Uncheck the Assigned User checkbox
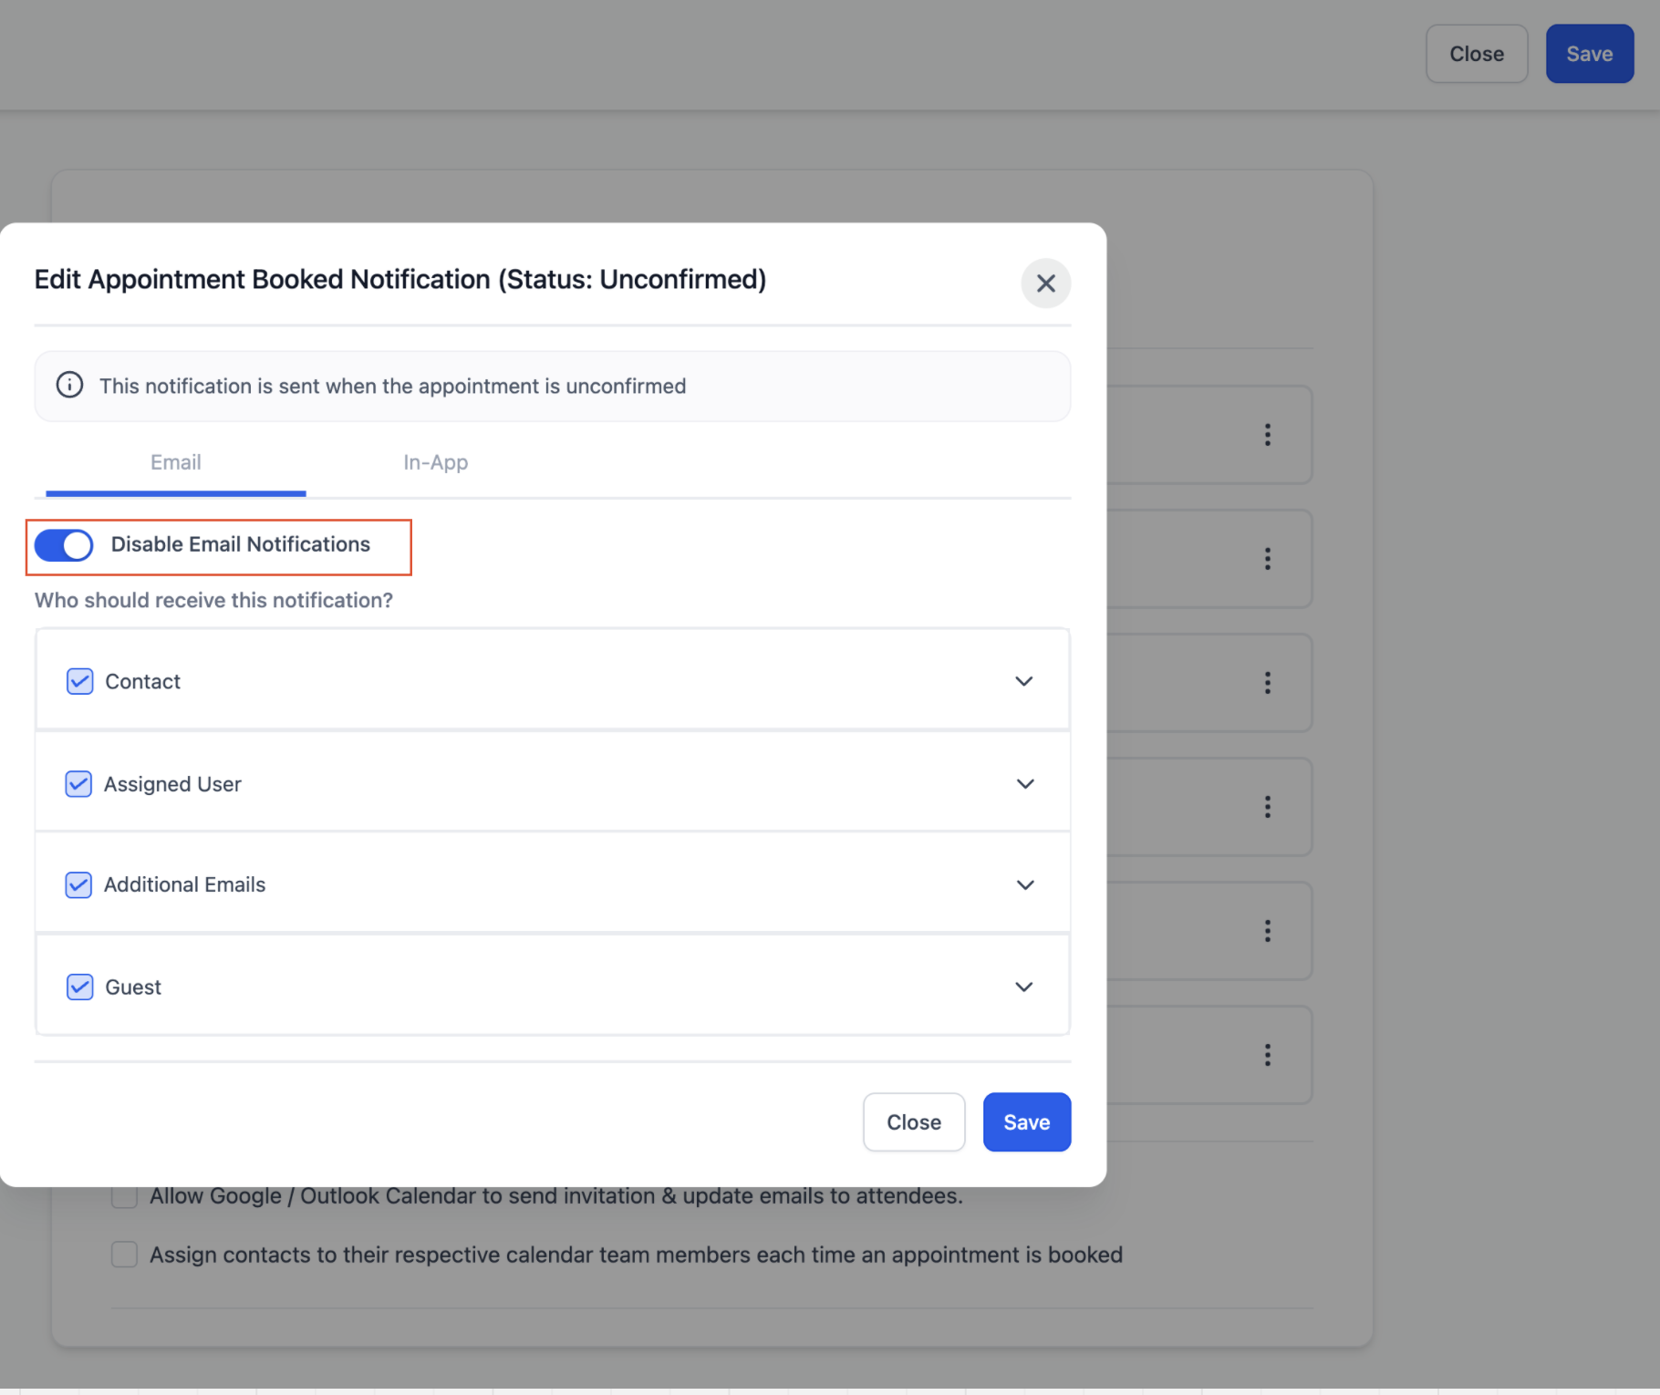The width and height of the screenshot is (1660, 1395). [x=78, y=784]
